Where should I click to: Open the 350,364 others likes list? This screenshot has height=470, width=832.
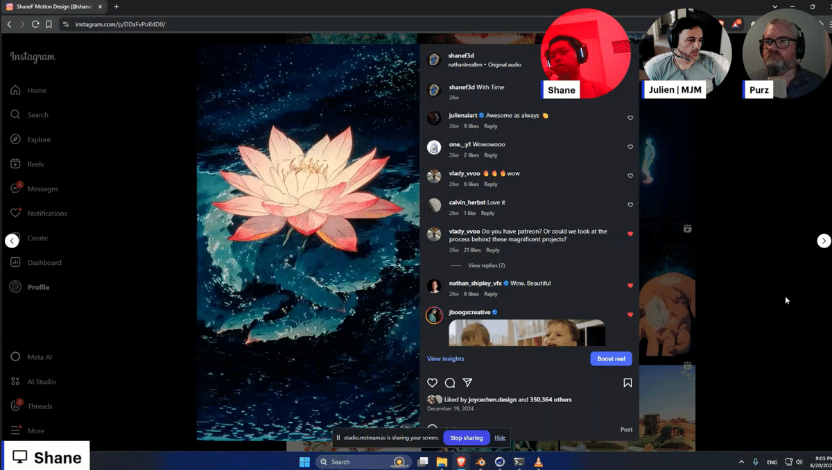coord(551,399)
